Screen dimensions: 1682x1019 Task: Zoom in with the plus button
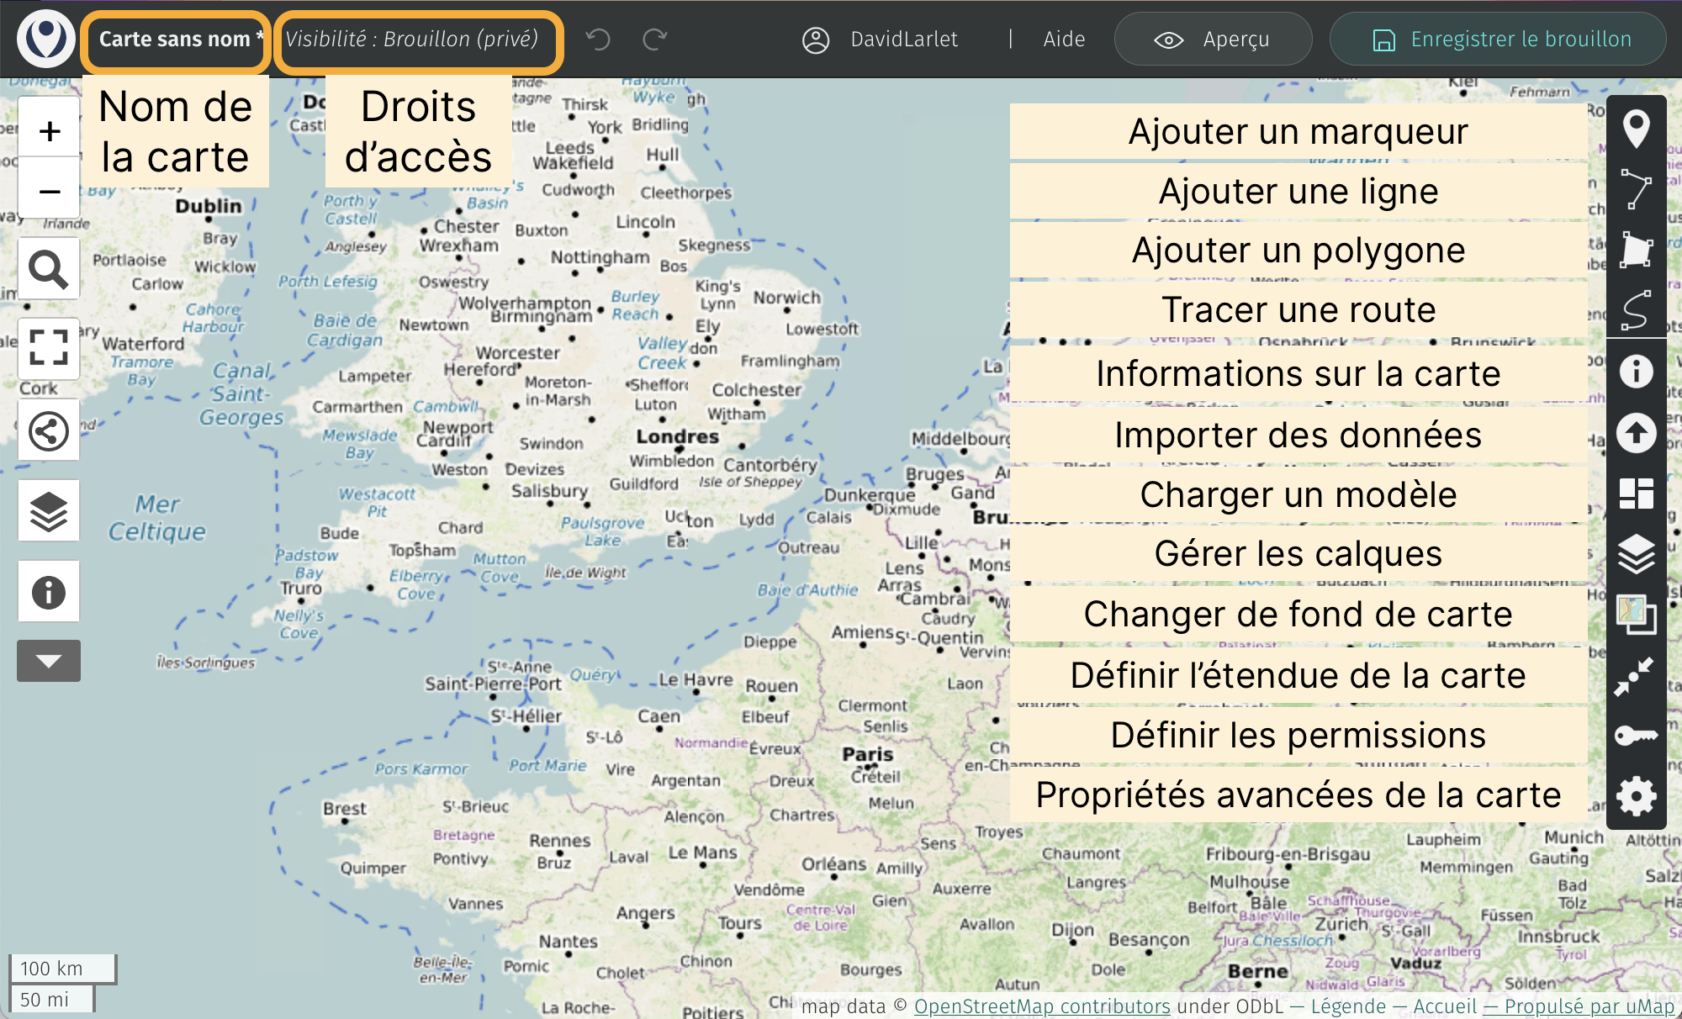(x=50, y=130)
